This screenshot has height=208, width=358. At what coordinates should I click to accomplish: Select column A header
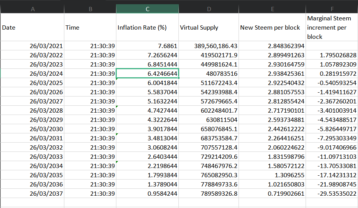32,9
